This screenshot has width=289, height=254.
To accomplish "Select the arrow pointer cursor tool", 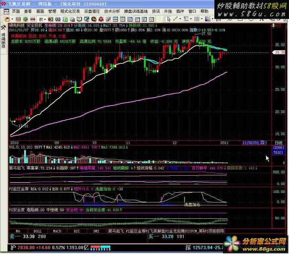I will [x=169, y=19].
